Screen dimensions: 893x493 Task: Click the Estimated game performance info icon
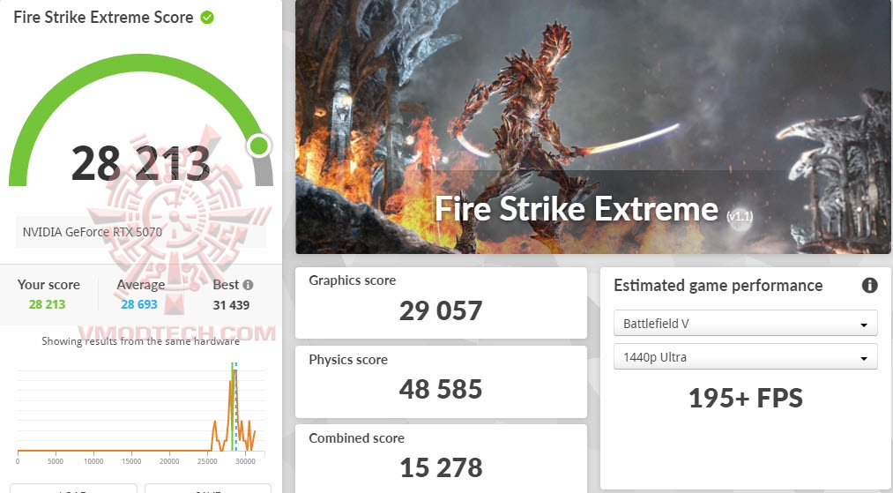point(869,285)
